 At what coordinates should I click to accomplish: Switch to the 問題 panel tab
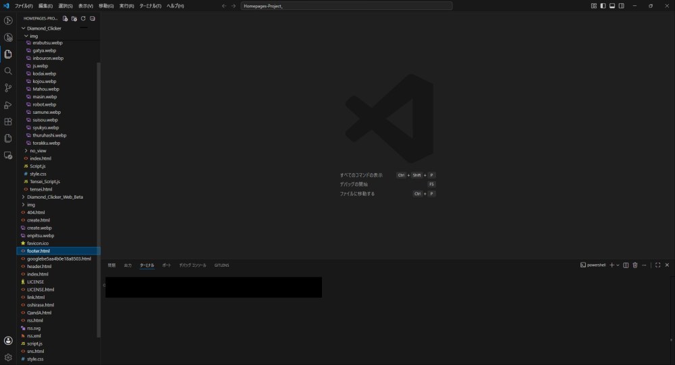111,265
